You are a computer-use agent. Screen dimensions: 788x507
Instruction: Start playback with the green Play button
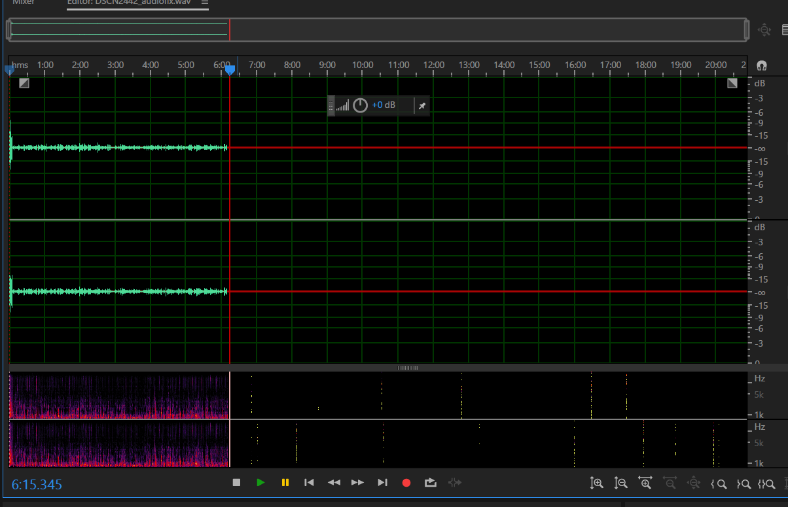coord(261,483)
